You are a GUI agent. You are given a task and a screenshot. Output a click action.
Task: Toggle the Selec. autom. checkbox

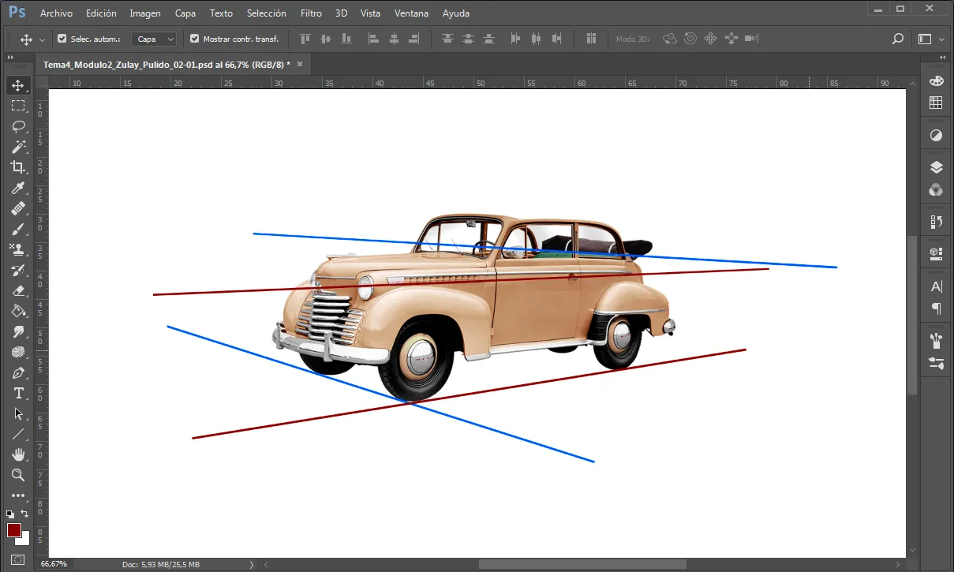[62, 39]
